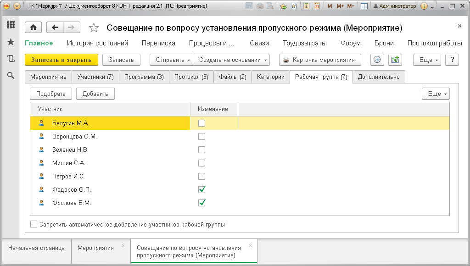Go to the home page button

click(33, 28)
